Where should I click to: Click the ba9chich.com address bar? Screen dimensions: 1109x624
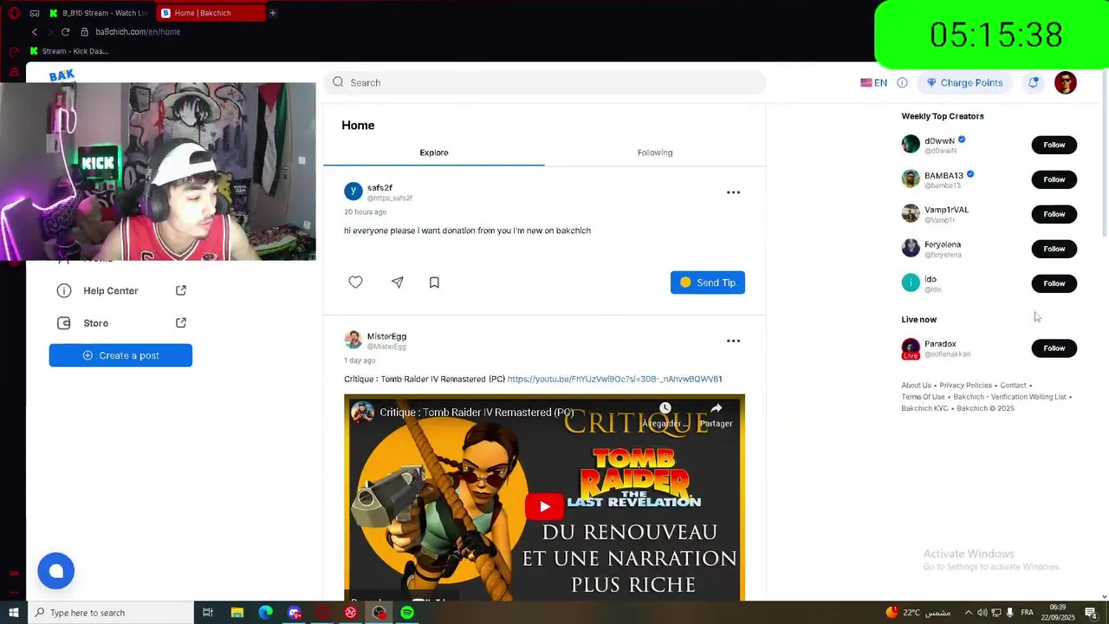(139, 32)
